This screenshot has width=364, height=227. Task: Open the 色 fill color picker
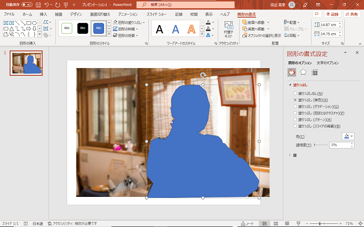(x=348, y=136)
